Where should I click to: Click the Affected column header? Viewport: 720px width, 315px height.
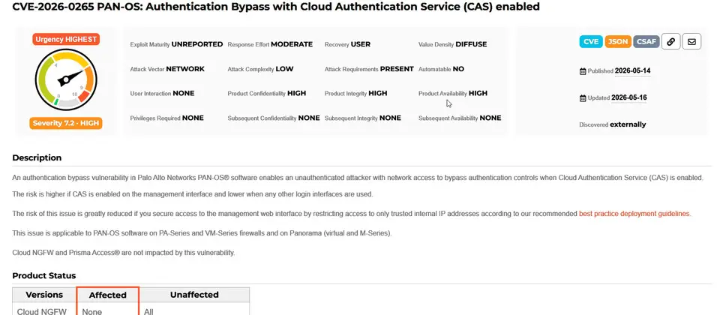tap(107, 295)
